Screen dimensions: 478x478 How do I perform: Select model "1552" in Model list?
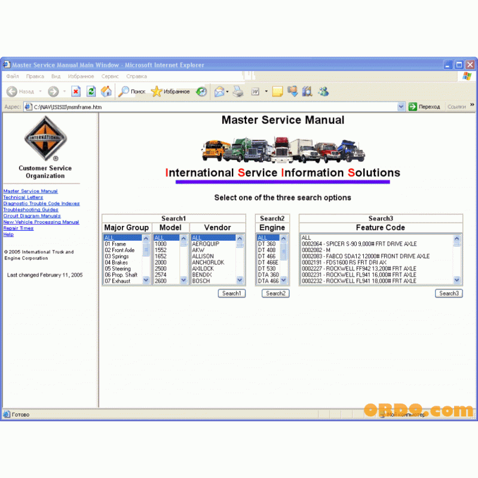pyautogui.click(x=167, y=250)
